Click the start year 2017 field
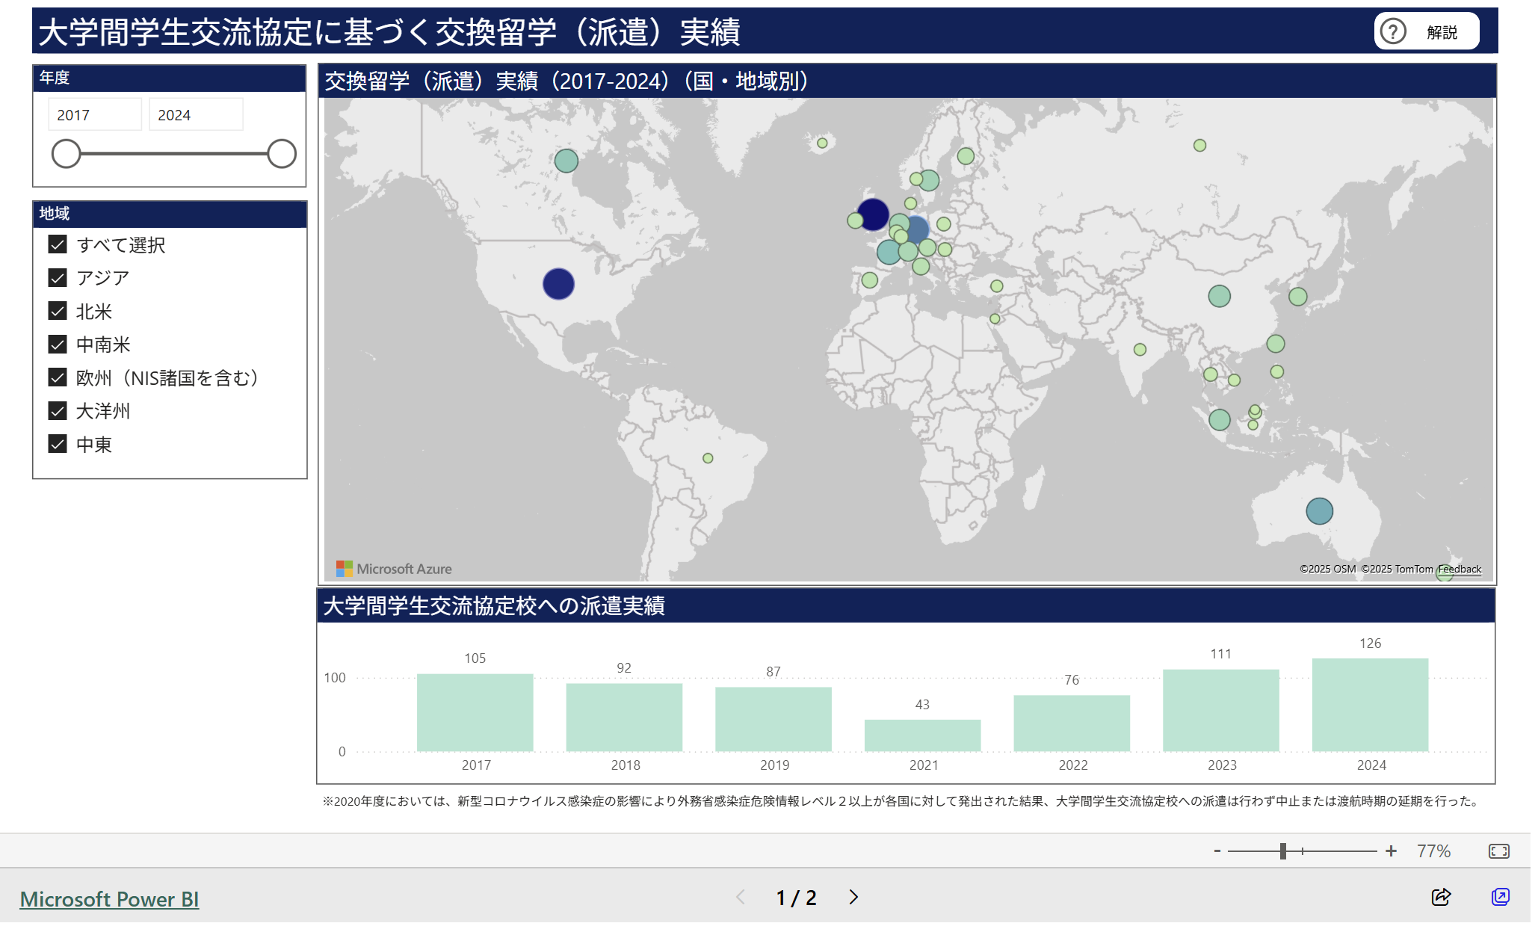This screenshot has width=1538, height=926. tap(95, 115)
